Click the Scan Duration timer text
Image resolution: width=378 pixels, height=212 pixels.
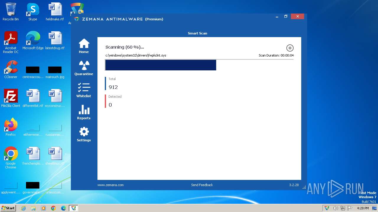(x=276, y=55)
